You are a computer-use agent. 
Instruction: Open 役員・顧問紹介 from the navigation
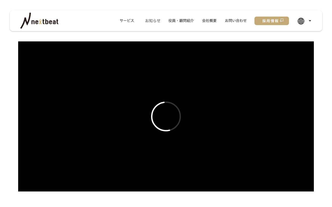point(181,21)
